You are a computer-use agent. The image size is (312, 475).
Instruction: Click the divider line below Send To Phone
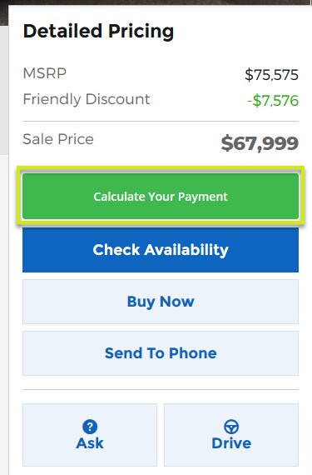[161, 389]
